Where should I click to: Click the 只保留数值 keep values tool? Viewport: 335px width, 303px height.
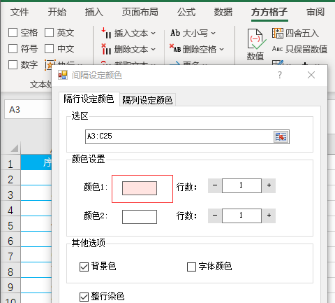[x=299, y=49]
